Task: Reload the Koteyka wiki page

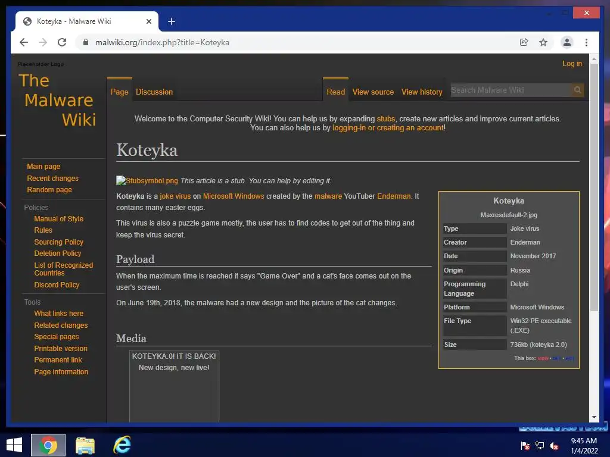Action: tap(62, 42)
